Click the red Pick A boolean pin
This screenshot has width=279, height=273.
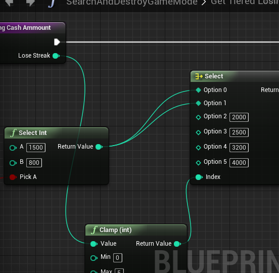pyautogui.click(x=13, y=177)
